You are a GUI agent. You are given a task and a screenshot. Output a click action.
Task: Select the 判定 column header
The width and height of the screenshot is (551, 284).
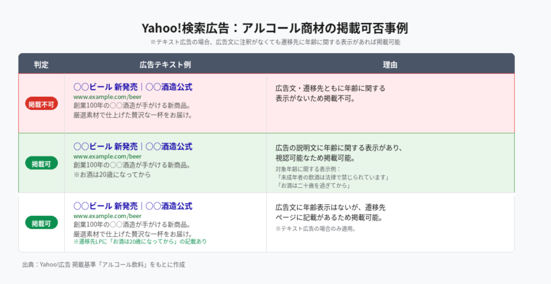[x=41, y=65]
